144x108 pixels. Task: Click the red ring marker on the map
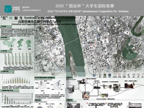coord(91,45)
